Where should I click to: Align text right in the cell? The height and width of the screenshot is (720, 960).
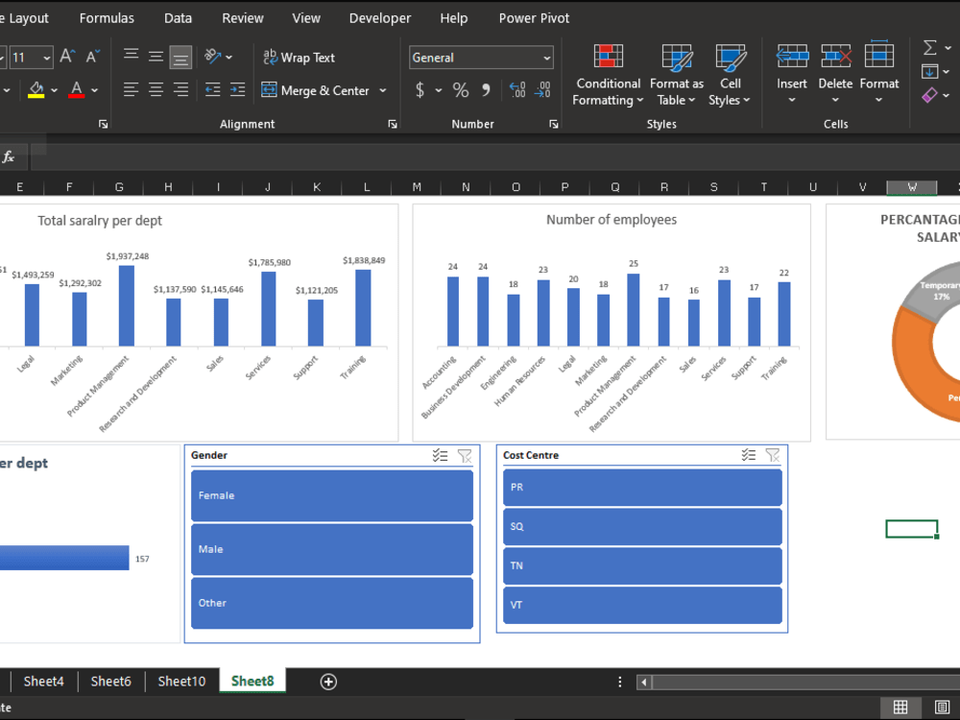pos(180,90)
